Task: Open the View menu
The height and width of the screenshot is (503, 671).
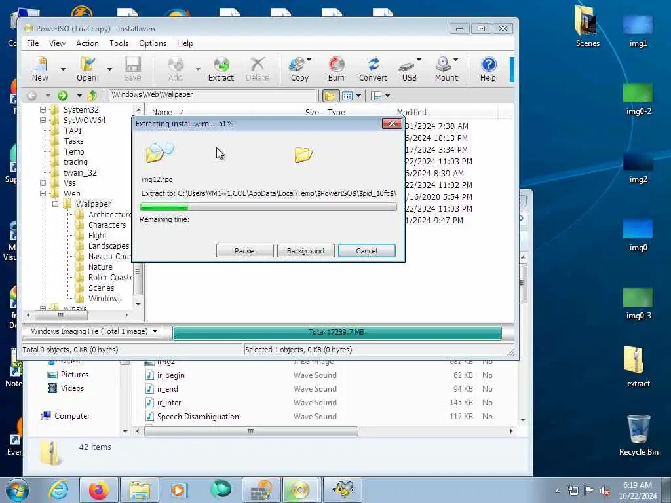Action: pos(57,43)
